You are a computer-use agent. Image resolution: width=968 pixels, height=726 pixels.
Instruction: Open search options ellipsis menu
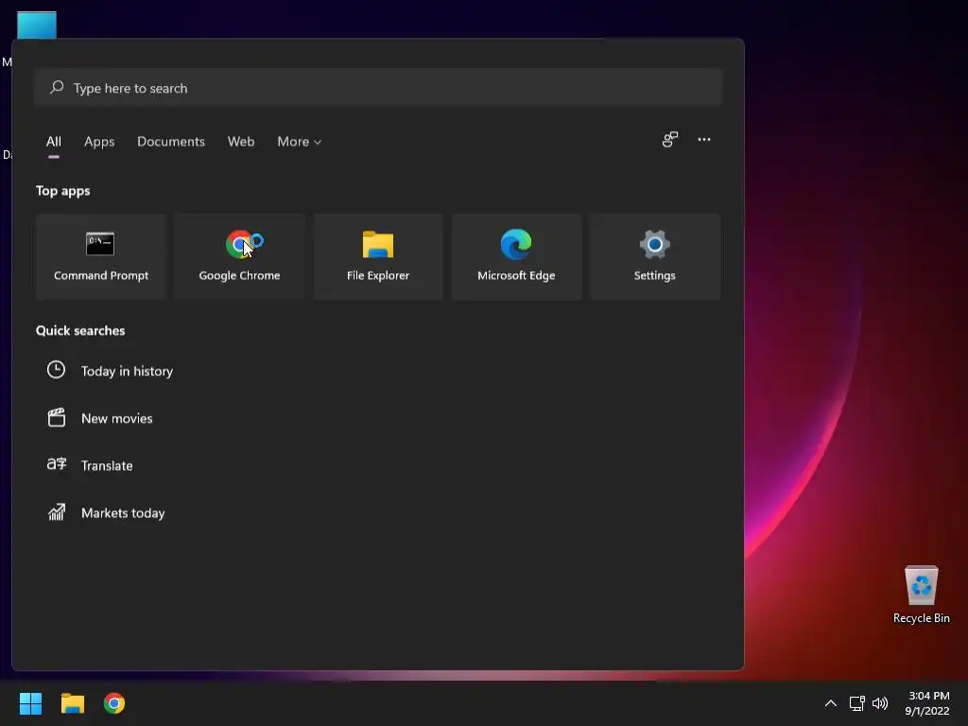(x=703, y=140)
